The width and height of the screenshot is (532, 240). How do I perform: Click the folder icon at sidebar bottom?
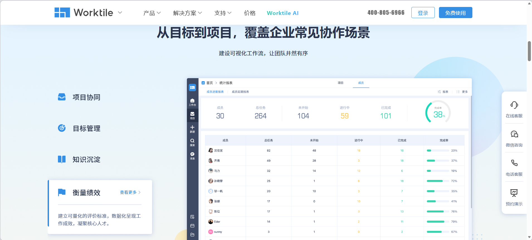click(192, 235)
